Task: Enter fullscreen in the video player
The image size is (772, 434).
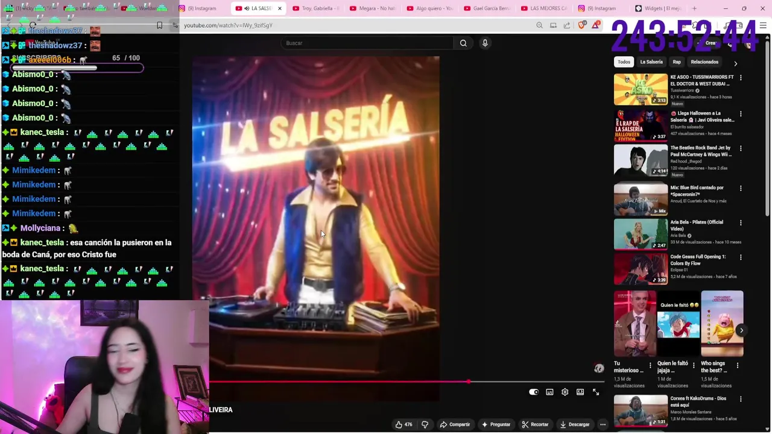Action: pyautogui.click(x=596, y=392)
